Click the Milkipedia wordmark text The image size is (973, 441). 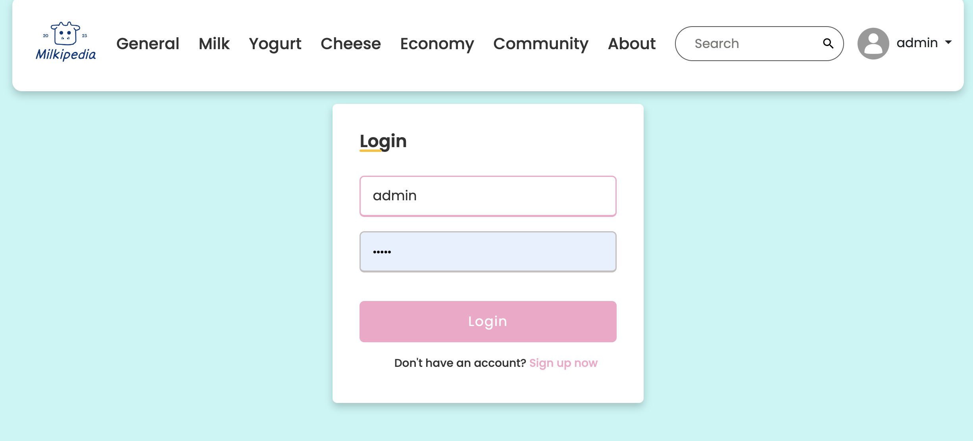tap(66, 54)
